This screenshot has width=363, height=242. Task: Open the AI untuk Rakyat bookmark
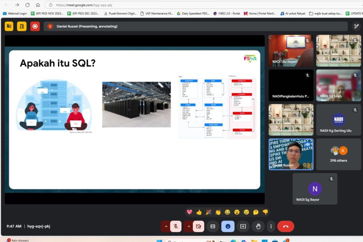click(x=292, y=13)
